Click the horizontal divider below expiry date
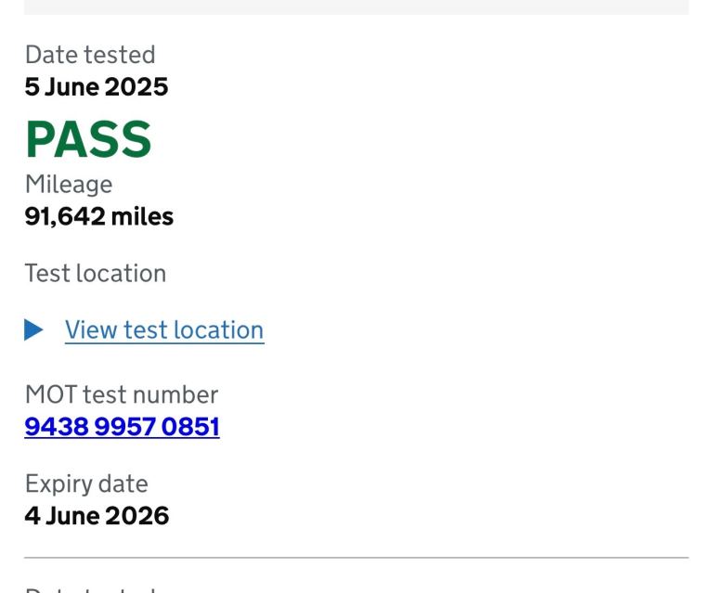Image resolution: width=713 pixels, height=593 pixels. pyautogui.click(x=356, y=558)
